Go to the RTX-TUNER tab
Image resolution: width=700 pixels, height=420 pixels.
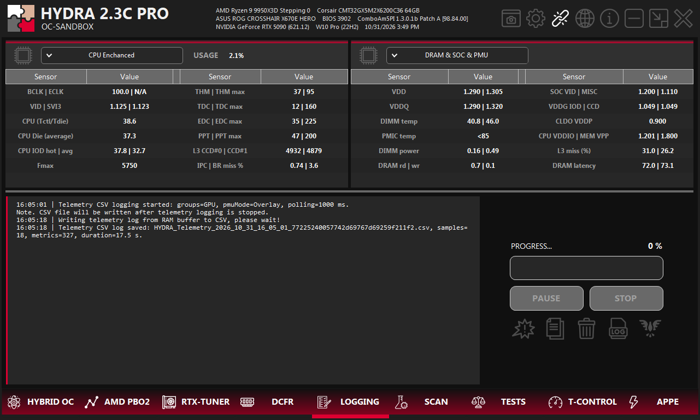coord(196,402)
